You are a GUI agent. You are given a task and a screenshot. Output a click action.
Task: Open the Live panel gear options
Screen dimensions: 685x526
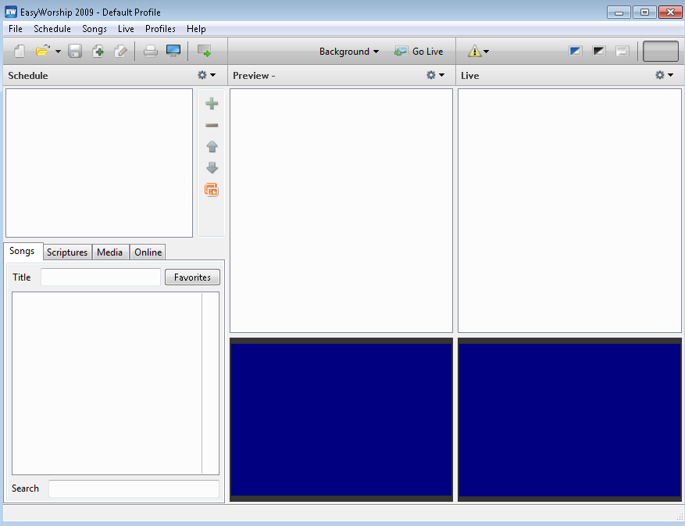(664, 75)
